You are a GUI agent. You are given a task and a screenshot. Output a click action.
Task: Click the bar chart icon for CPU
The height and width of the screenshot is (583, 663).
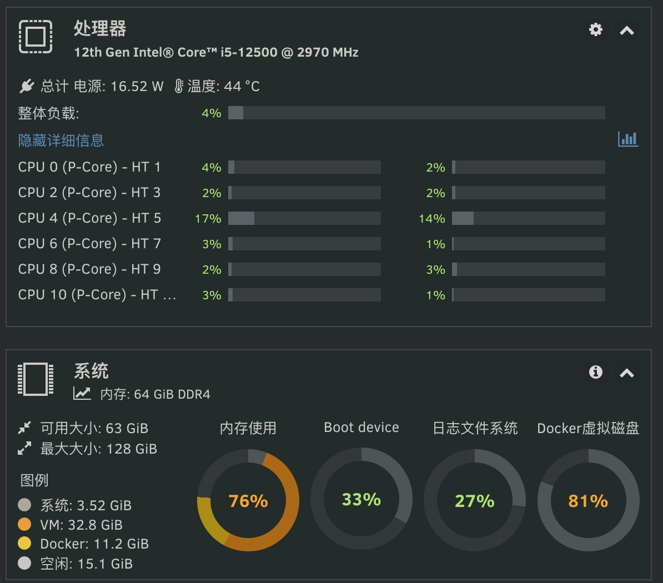pos(628,139)
